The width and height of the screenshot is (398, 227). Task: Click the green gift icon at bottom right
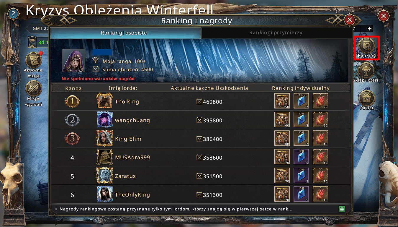coord(342,209)
